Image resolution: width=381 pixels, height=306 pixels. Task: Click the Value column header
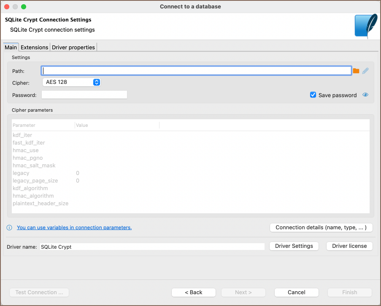coord(82,125)
